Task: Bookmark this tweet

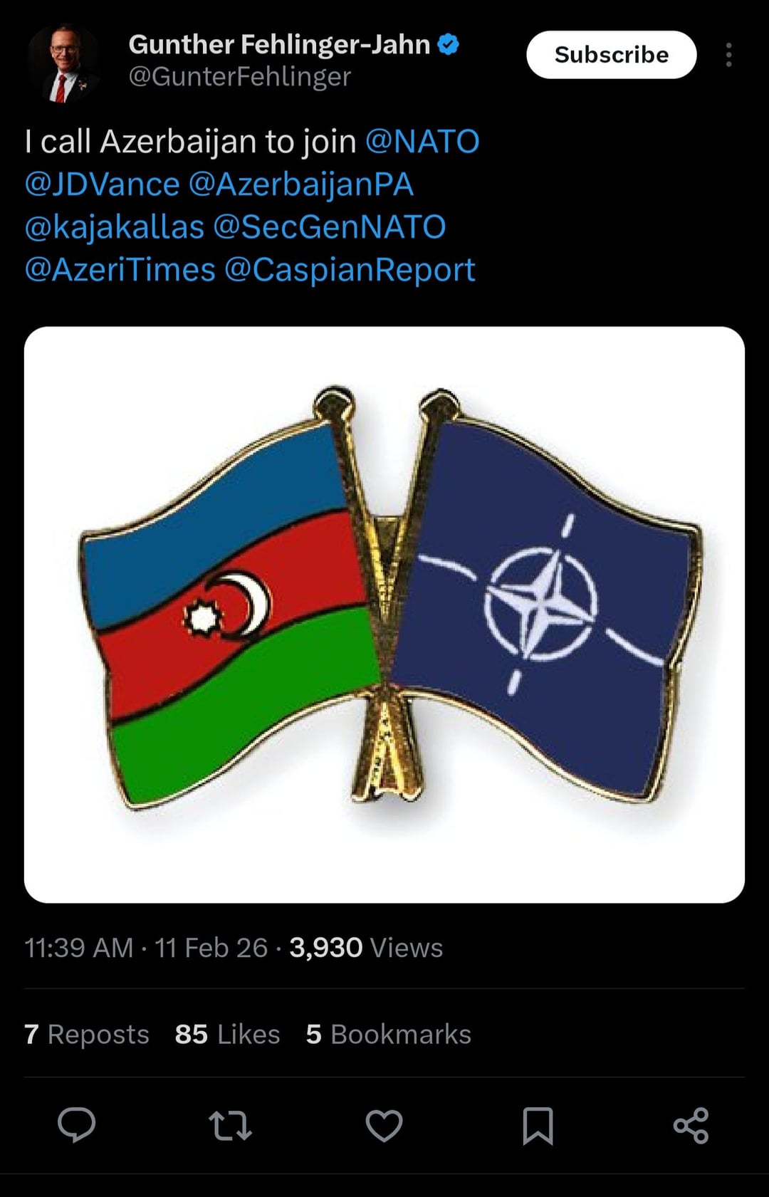Action: (538, 1126)
